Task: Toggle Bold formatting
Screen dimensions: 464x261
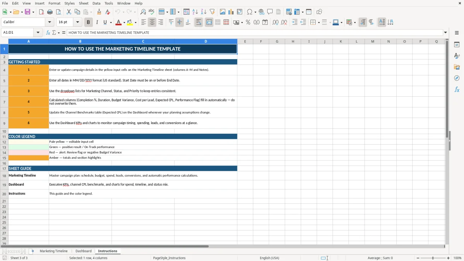Action: coord(88,22)
